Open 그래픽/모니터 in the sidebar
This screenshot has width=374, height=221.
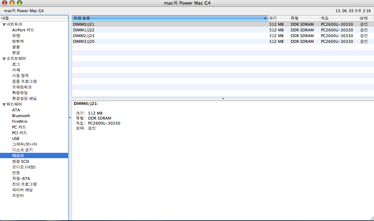[x=24, y=144]
